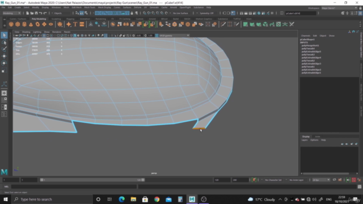Open the 24 fps frame rate dropdown

(321, 180)
